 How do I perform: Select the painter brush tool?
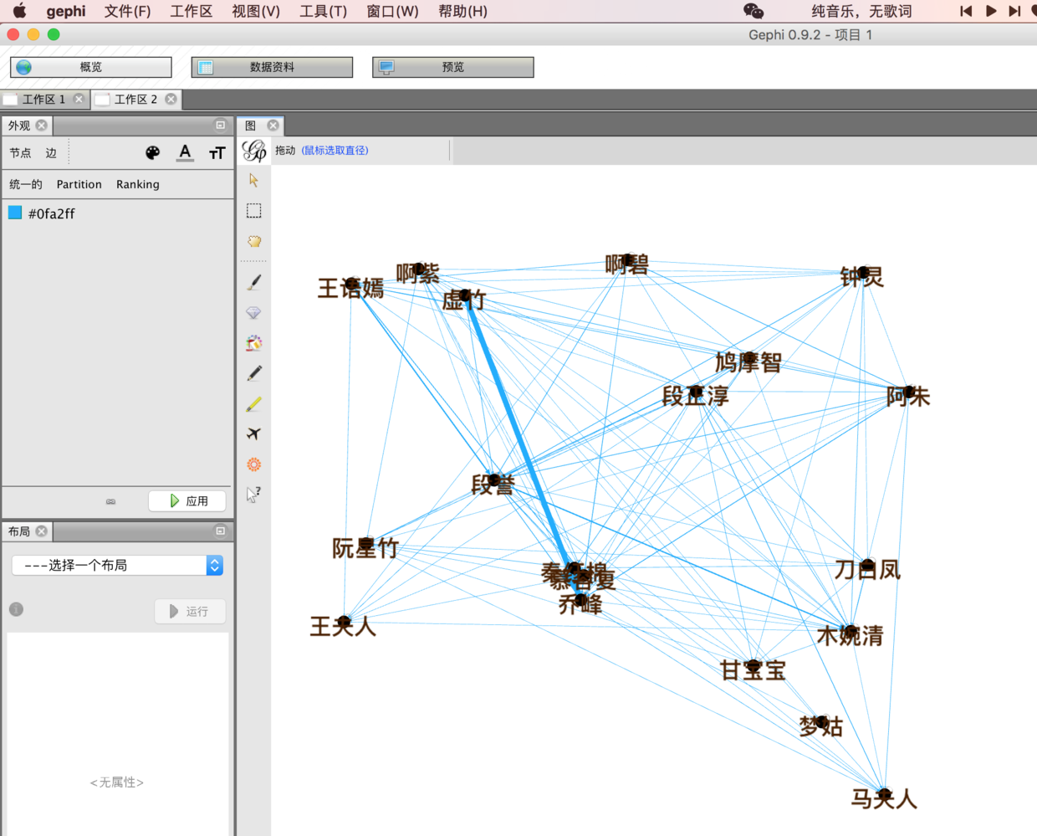(x=254, y=283)
